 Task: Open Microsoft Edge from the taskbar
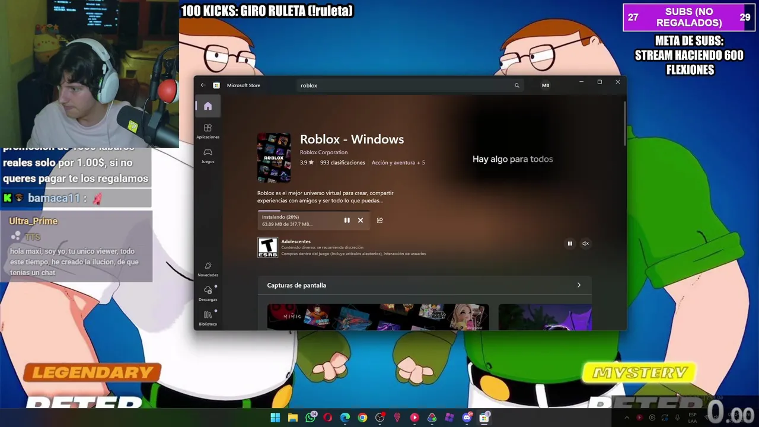point(345,418)
